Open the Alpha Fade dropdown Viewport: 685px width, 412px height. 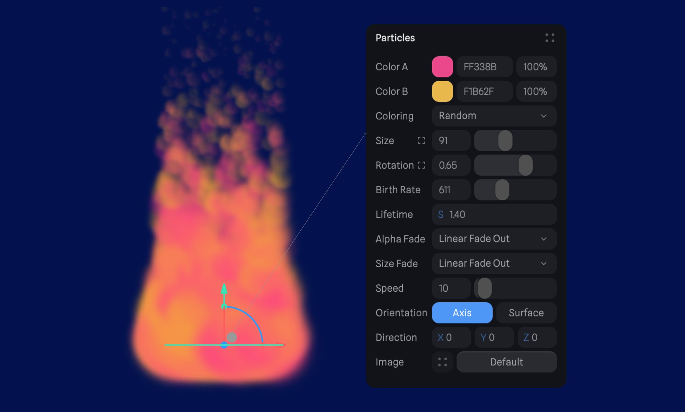[494, 239]
